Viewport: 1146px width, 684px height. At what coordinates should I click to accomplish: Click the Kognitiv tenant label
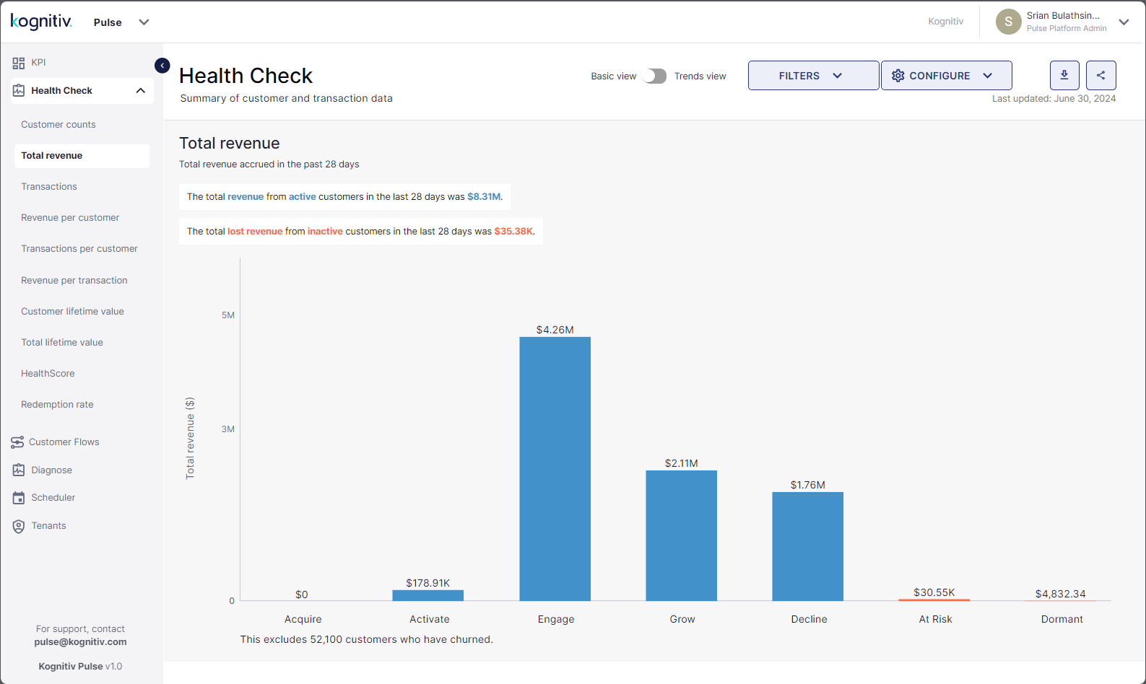click(946, 22)
